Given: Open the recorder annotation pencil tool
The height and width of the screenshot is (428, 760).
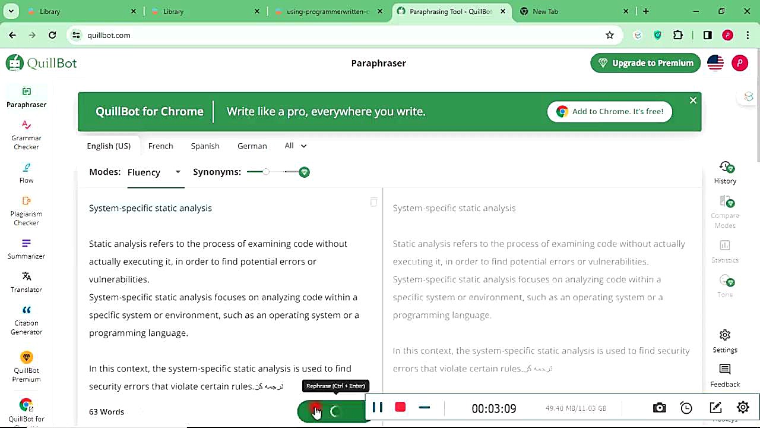Looking at the screenshot, I should pos(715,408).
